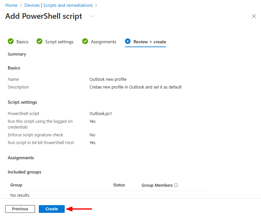Click the step 4 number badge
Image resolution: width=261 pixels, height=219 pixels.
tap(128, 41)
